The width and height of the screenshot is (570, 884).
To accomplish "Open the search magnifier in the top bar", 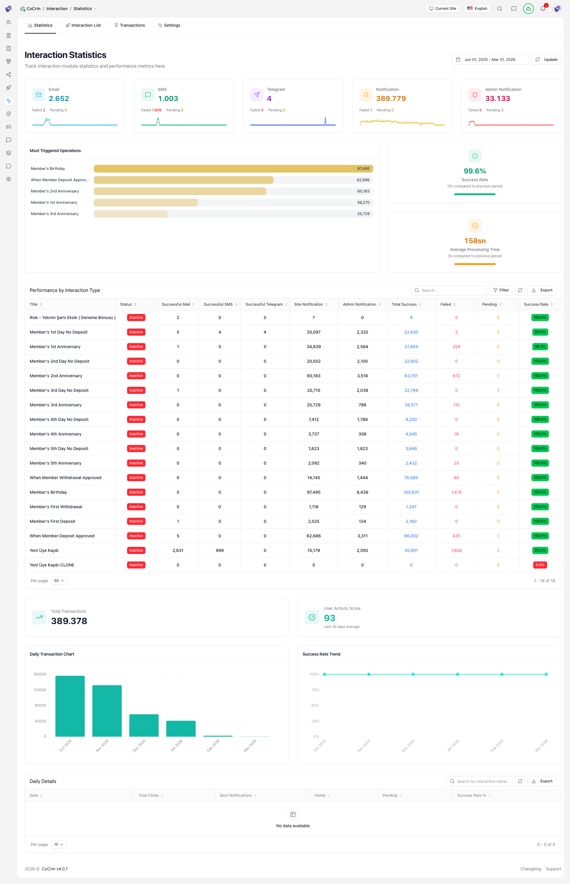I will tap(500, 9).
